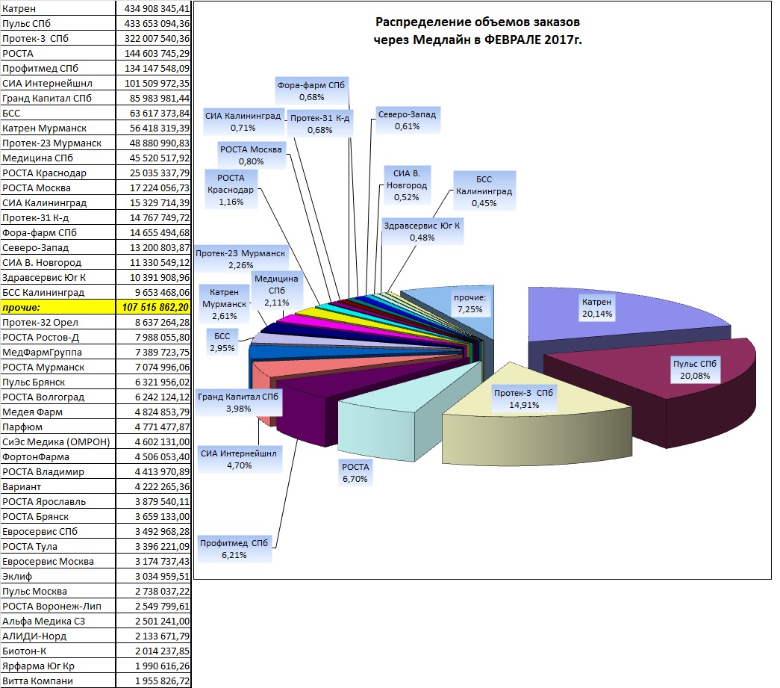Select the chart title about ФЕВРАЛЕ 2017г.
The width and height of the screenshot is (780, 688).
click(x=478, y=31)
